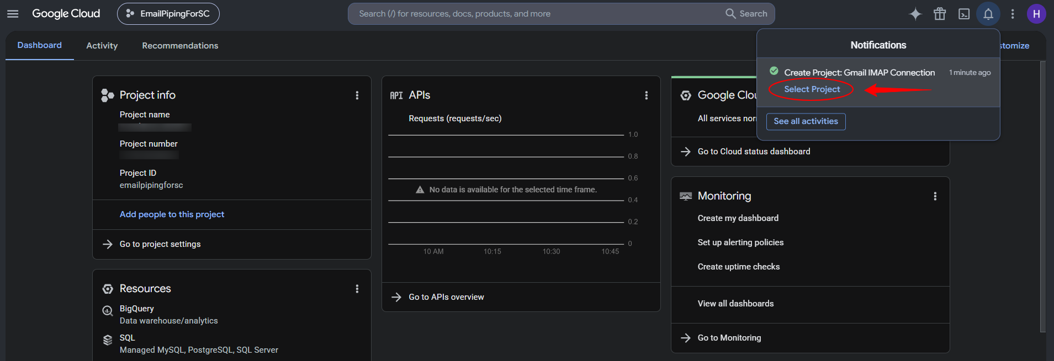Click the SQL stacked layers icon
This screenshot has width=1054, height=361.
[108, 340]
